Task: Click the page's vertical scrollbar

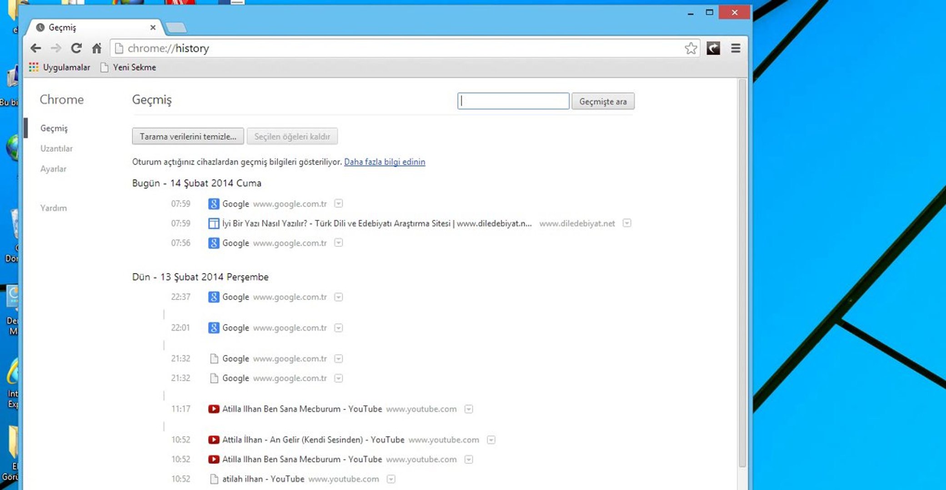Action: 742,272
